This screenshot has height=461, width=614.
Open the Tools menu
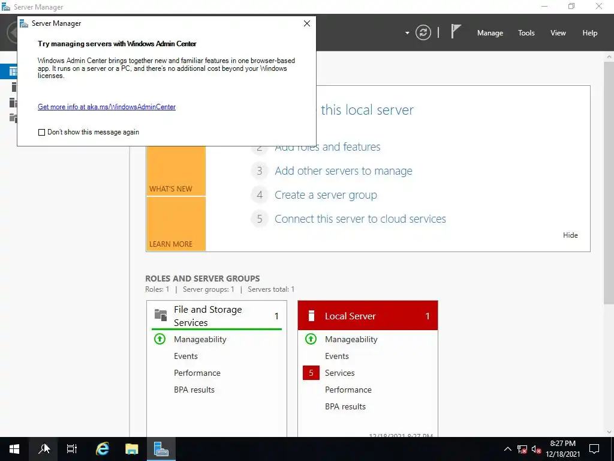[526, 33]
